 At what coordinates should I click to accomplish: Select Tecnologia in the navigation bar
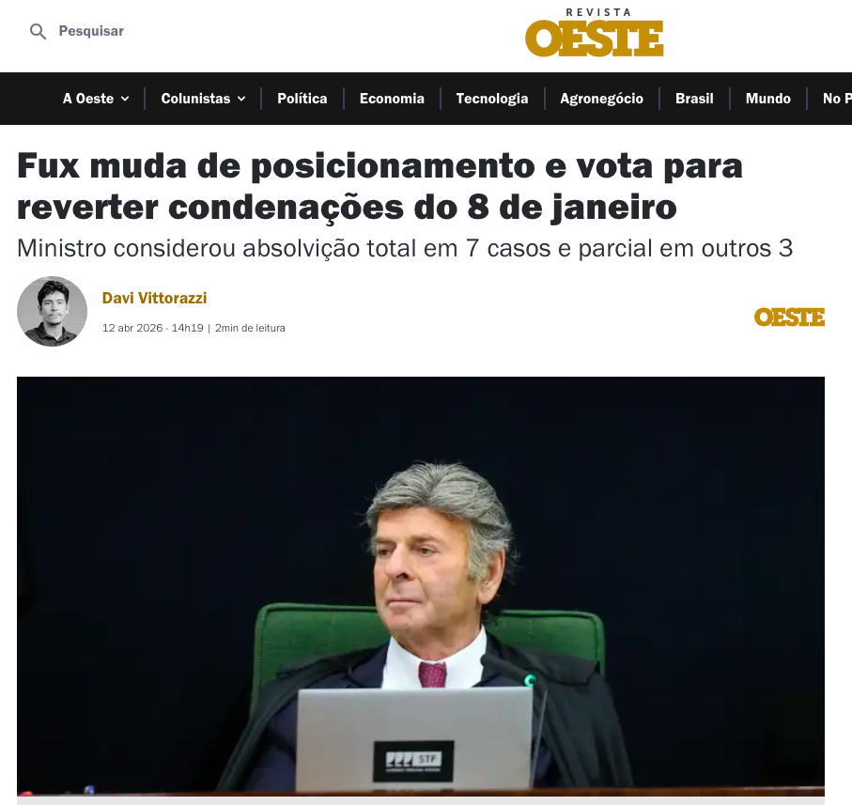(491, 99)
